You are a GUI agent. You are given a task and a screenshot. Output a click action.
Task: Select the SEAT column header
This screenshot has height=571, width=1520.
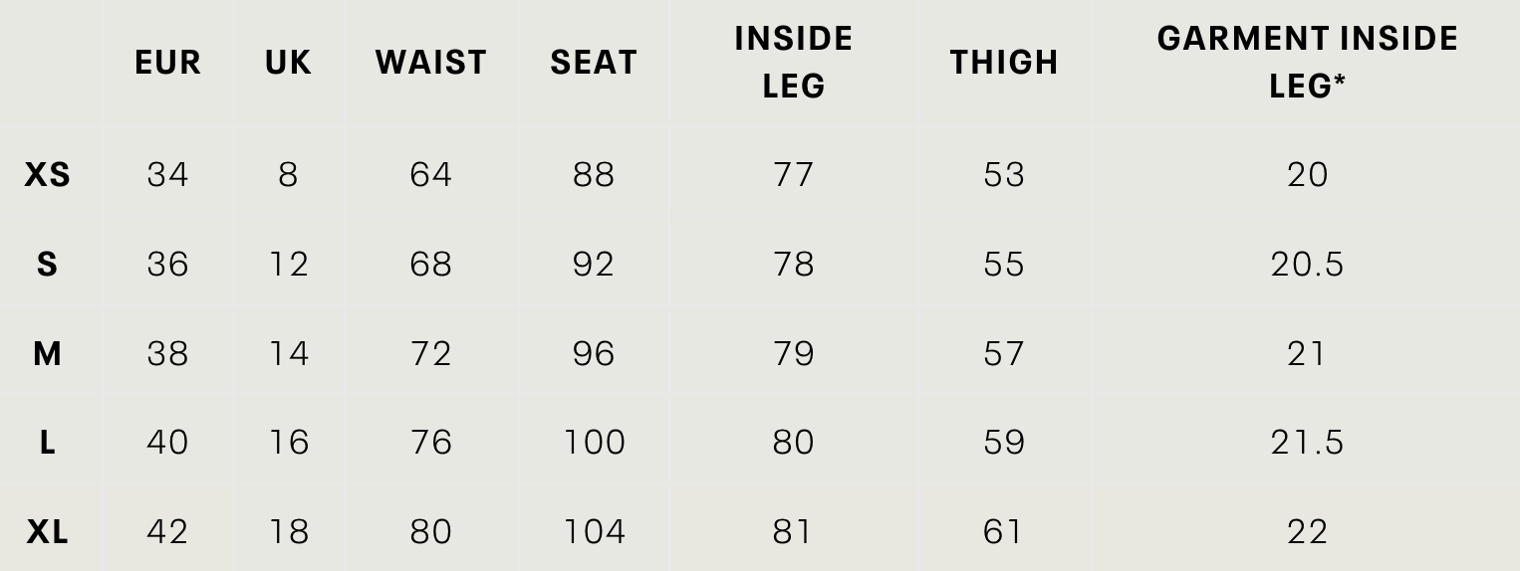coord(594,63)
